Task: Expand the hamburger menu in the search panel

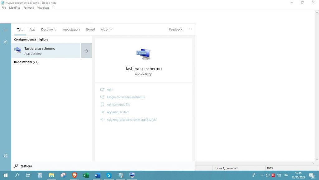Action: click(6, 30)
